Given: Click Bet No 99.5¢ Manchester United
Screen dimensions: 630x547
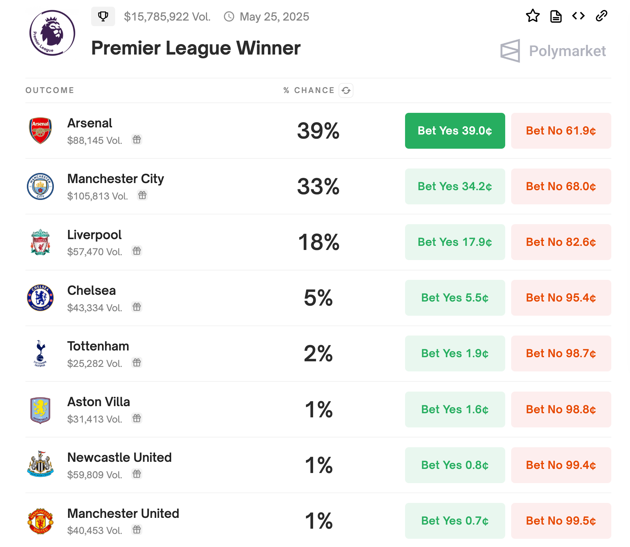Looking at the screenshot, I should [x=561, y=521].
